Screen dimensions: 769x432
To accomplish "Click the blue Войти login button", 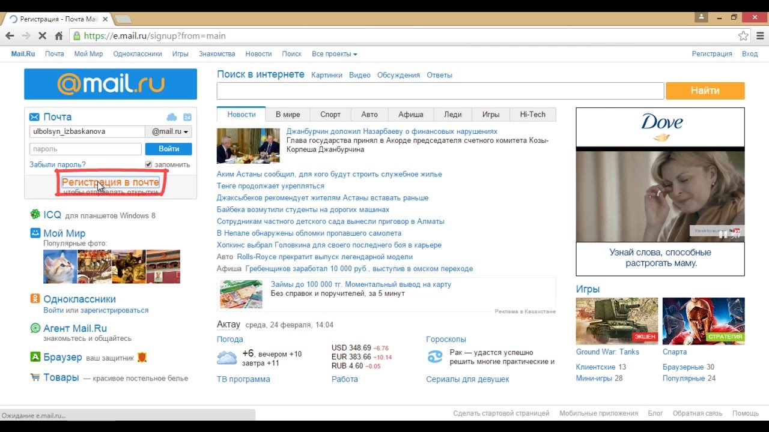I will point(169,149).
